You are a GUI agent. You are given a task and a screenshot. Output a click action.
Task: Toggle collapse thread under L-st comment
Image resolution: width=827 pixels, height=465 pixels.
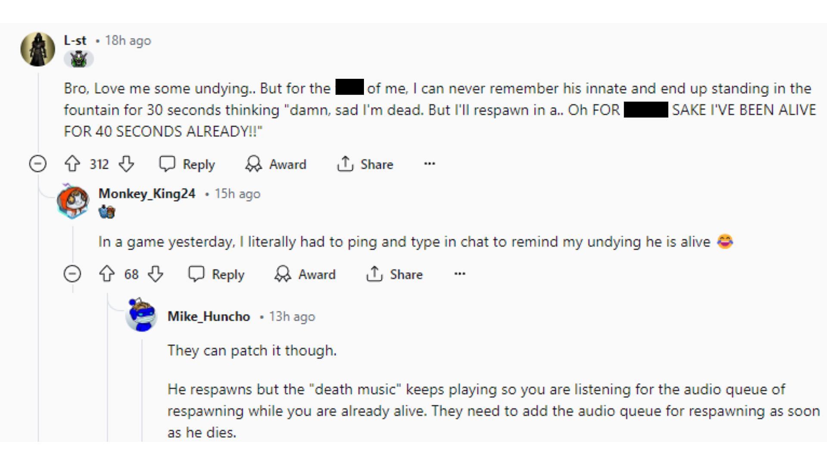click(37, 164)
